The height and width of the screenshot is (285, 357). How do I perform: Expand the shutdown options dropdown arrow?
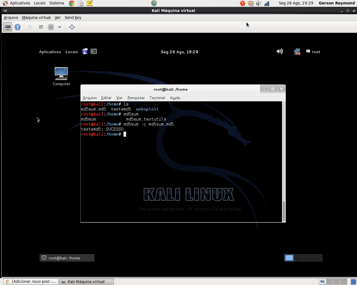[x=60, y=27]
